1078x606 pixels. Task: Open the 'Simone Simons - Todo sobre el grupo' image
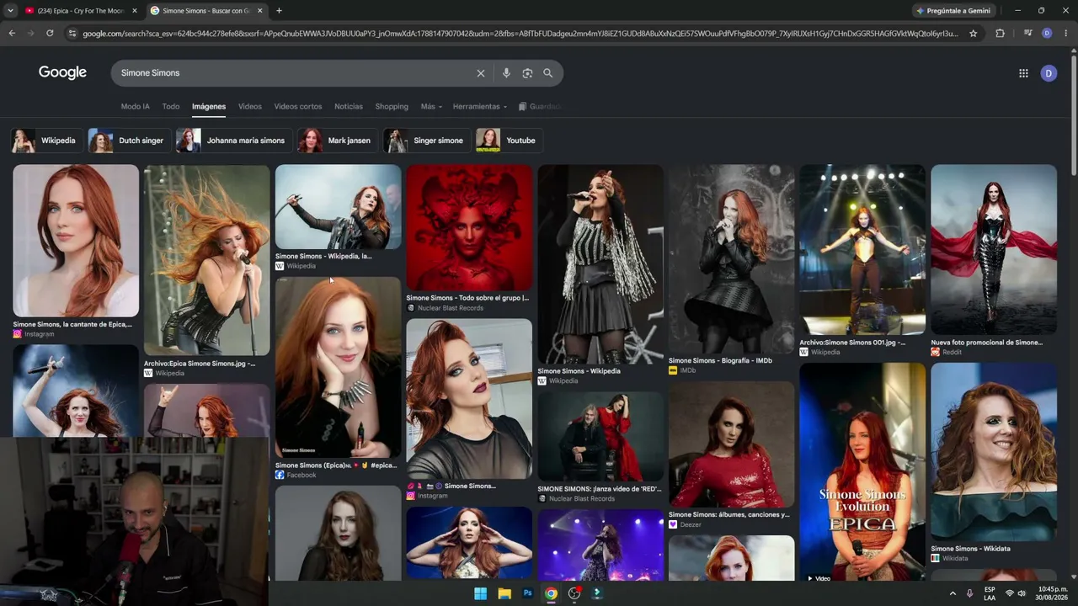tap(469, 227)
